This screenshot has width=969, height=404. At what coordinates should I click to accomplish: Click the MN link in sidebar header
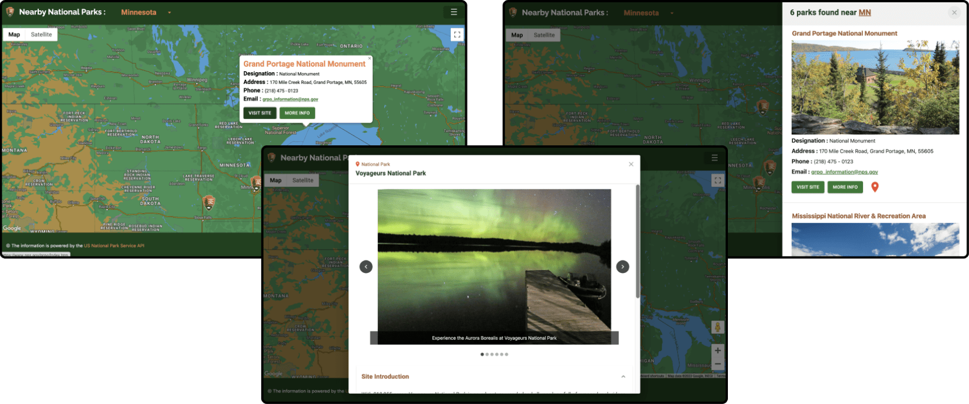click(x=865, y=13)
